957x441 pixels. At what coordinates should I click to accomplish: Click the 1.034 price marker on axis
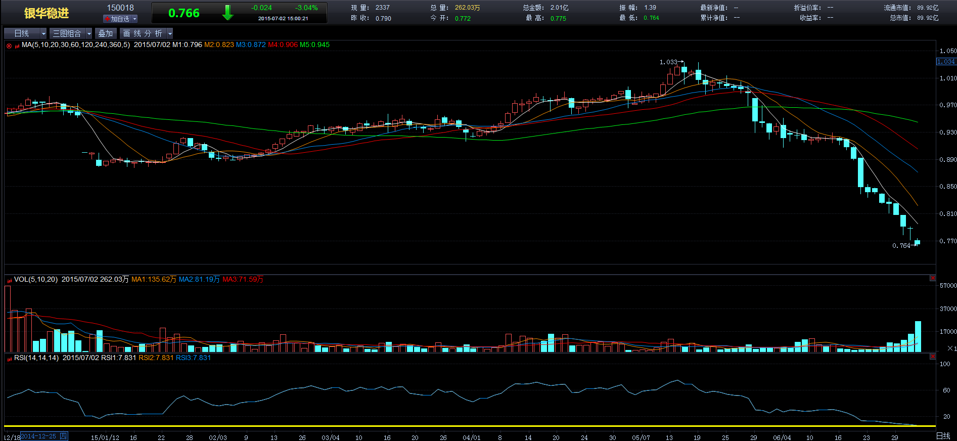coord(946,62)
